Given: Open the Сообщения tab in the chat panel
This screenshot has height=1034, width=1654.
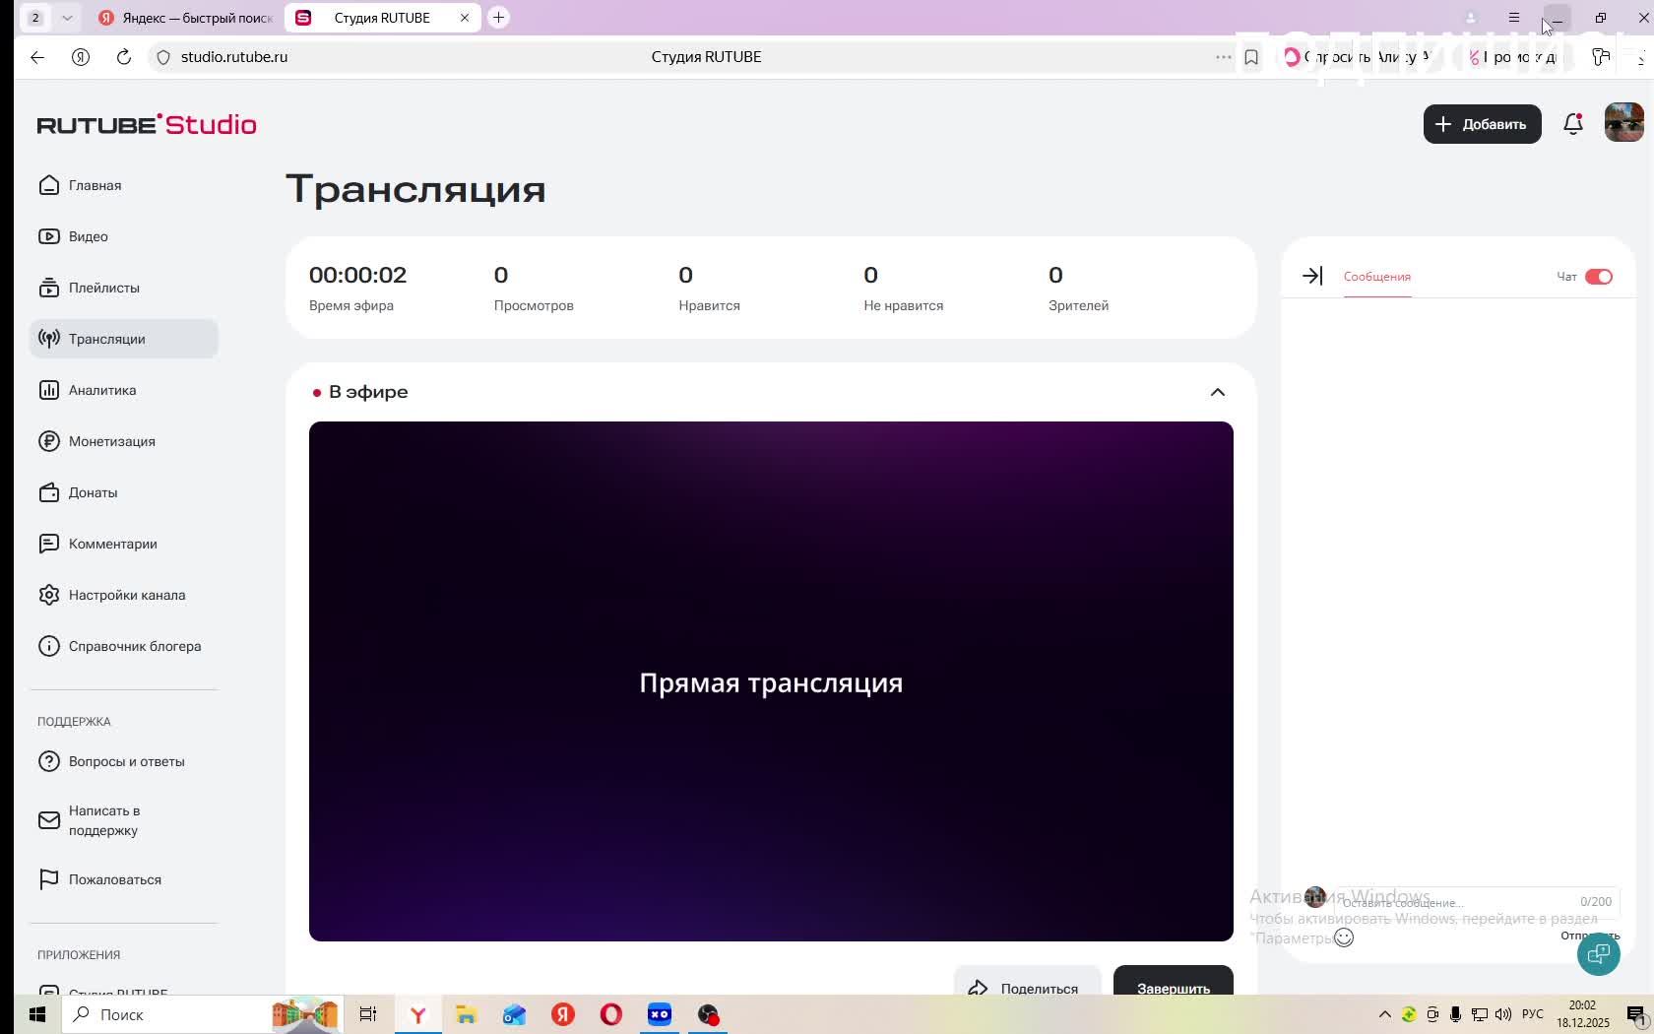Looking at the screenshot, I should (1375, 277).
